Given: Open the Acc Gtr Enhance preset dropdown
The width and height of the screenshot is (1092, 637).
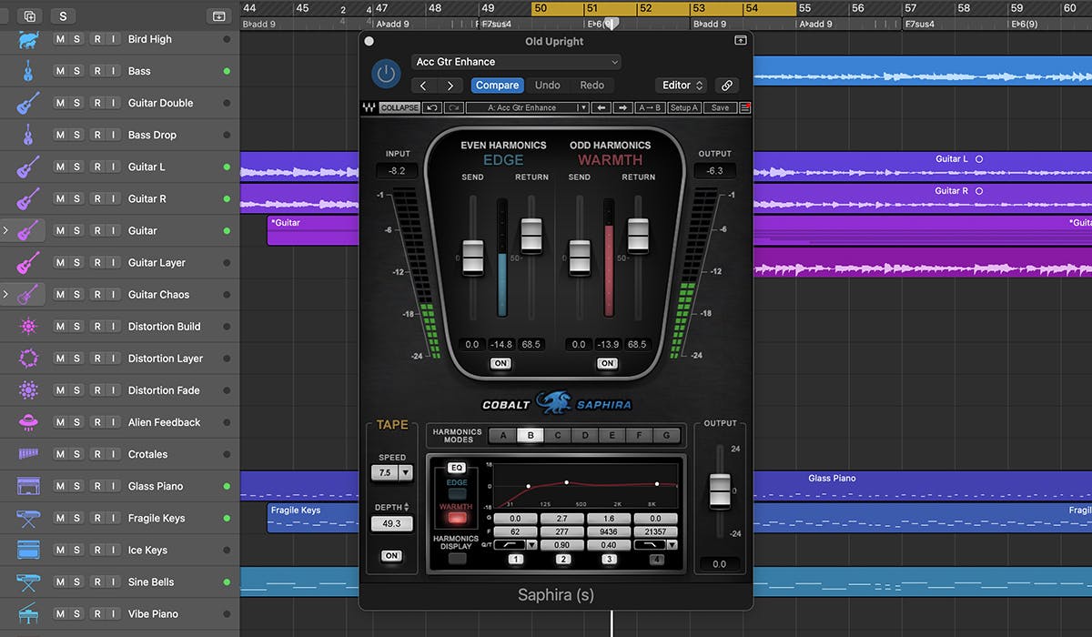Looking at the screenshot, I should pyautogui.click(x=516, y=62).
